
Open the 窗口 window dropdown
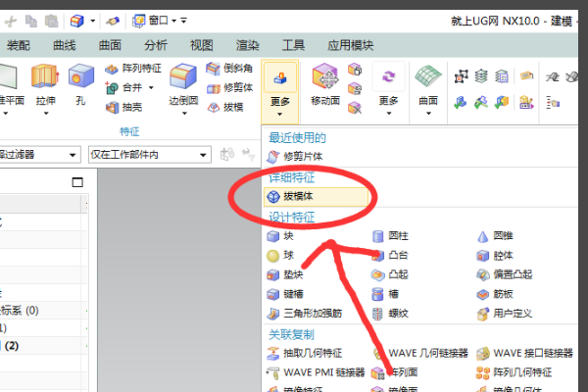tap(174, 21)
